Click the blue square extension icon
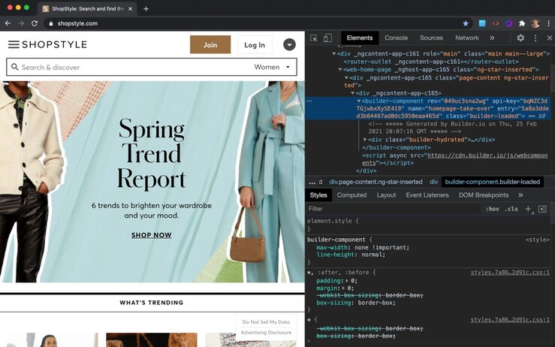555x347 pixels. tap(482, 23)
